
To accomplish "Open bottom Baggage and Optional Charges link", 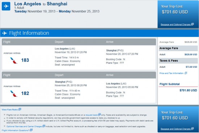I will point(175,129).
